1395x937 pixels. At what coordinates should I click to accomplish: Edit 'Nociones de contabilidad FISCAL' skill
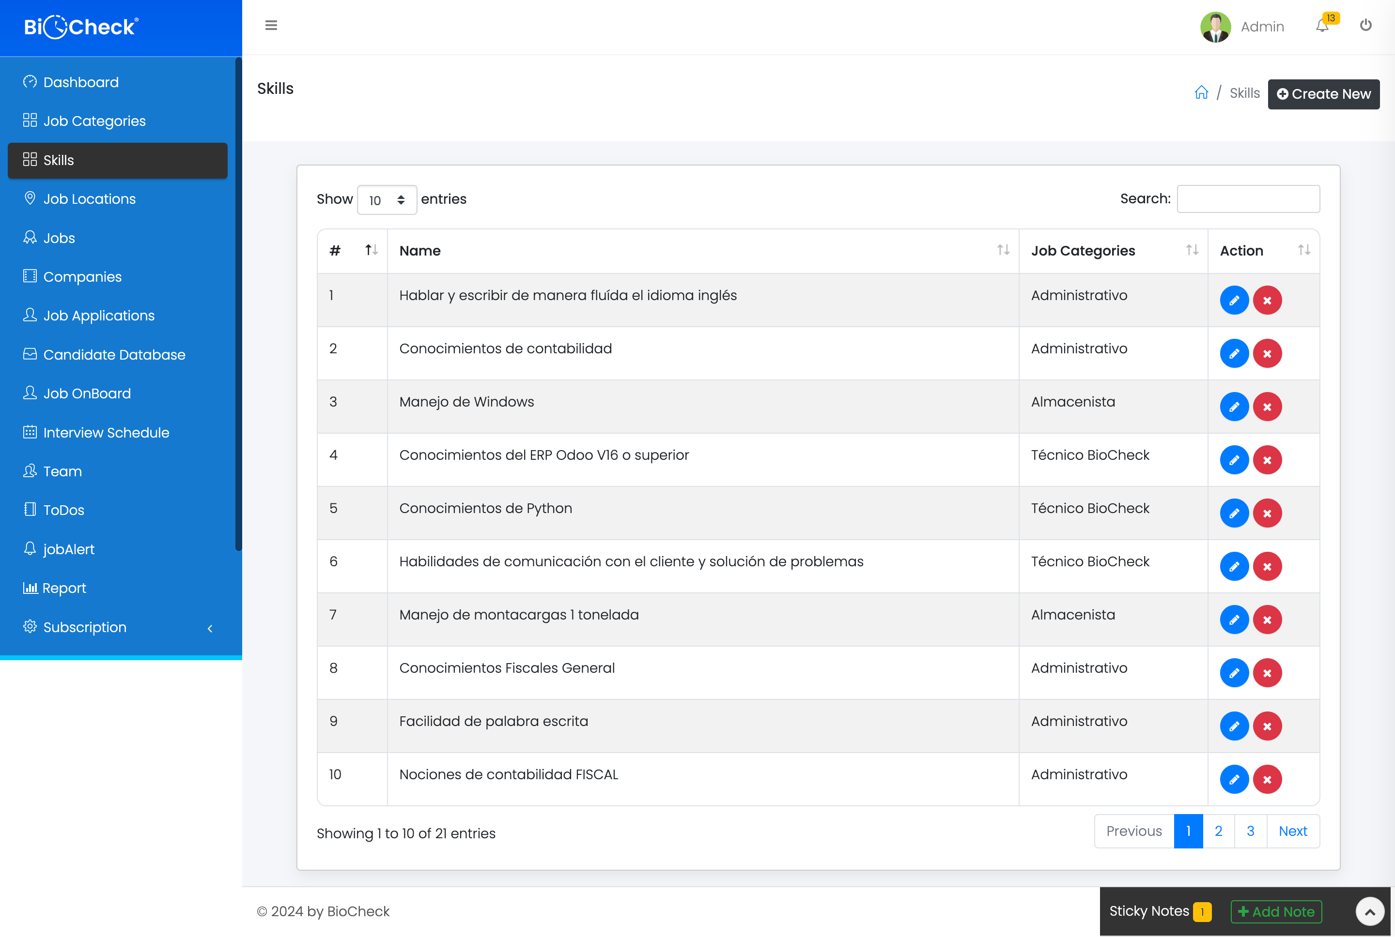click(x=1234, y=779)
